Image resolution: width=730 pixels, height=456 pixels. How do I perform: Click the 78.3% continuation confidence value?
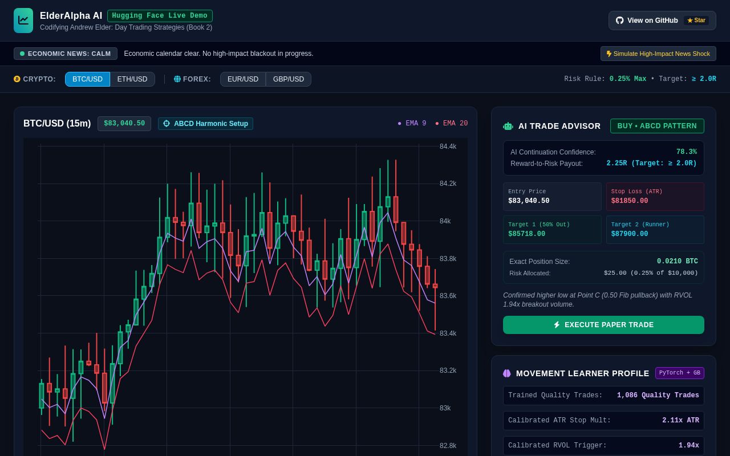tap(687, 152)
